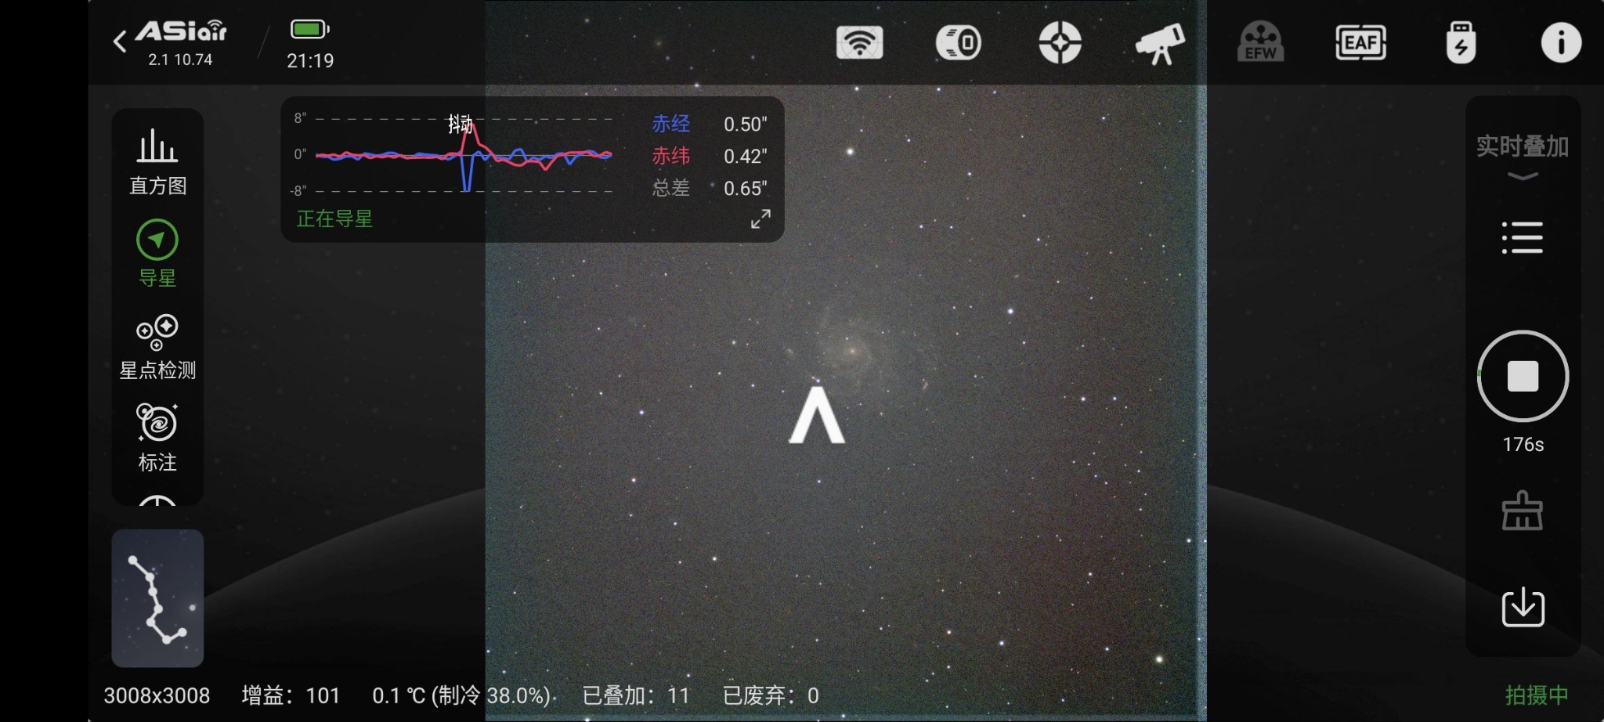Viewport: 1604px width, 722px height.
Task: Open the telescope mount settings icon
Action: pyautogui.click(x=1160, y=43)
